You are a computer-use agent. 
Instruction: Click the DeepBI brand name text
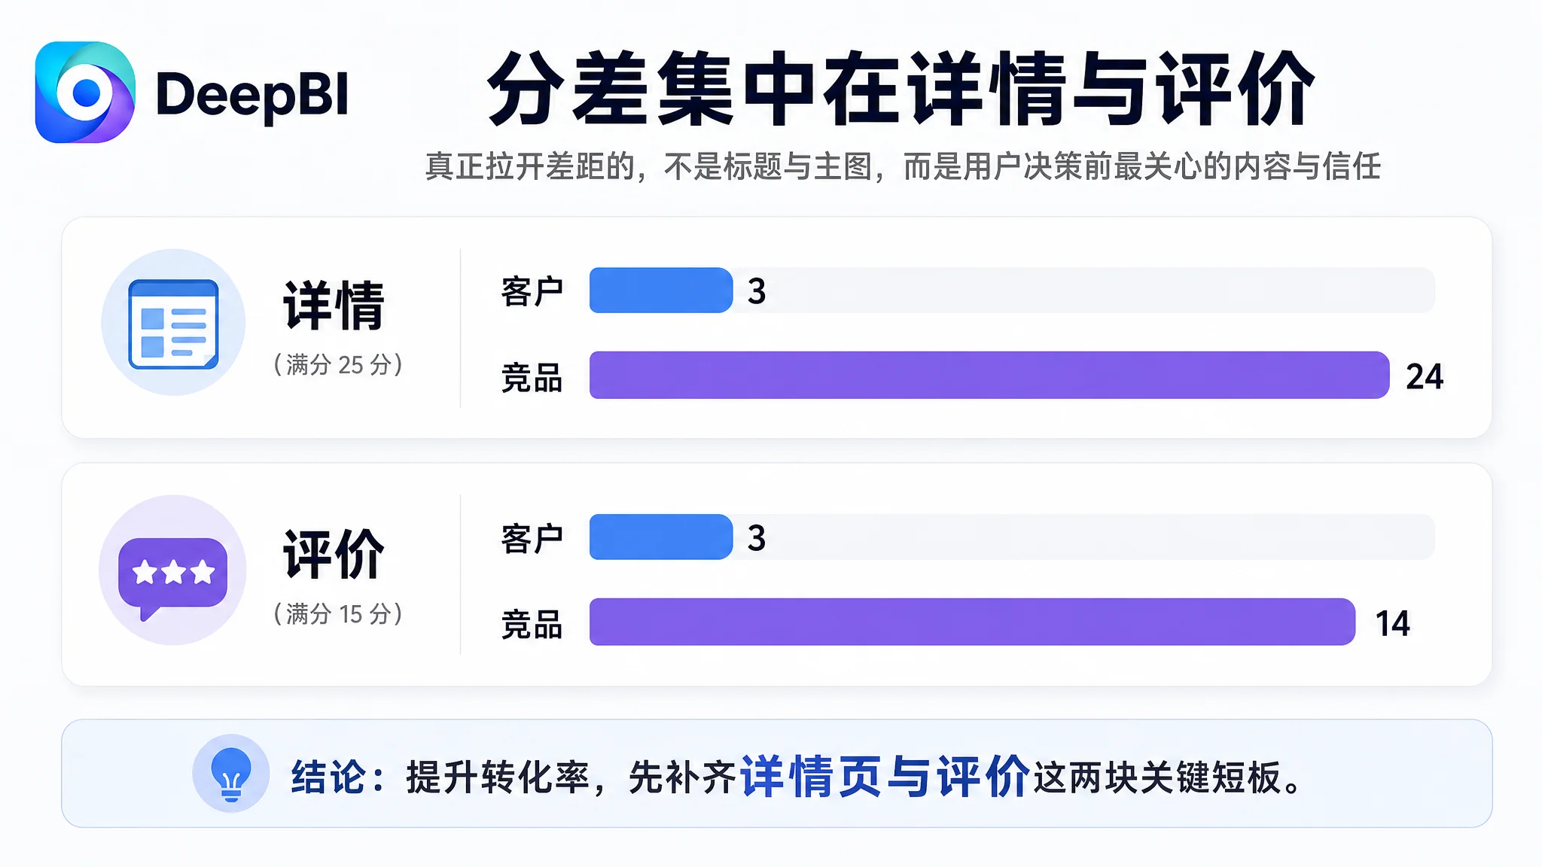click(x=252, y=96)
